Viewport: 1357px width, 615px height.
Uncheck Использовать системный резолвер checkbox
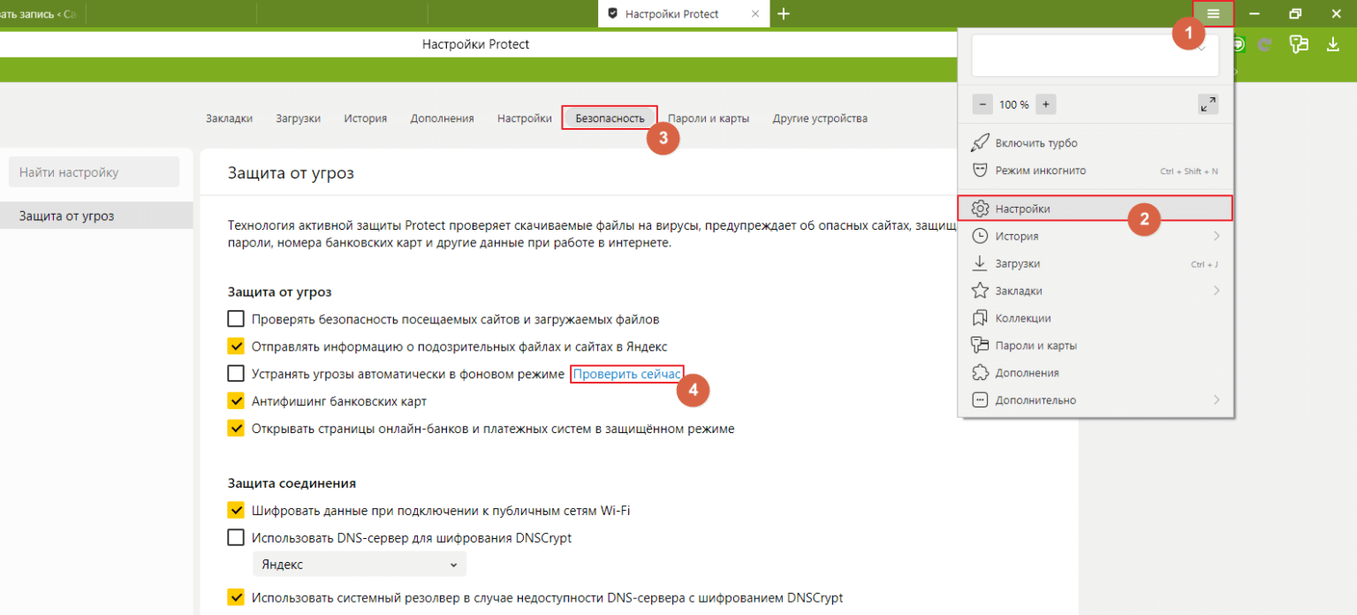pyautogui.click(x=236, y=597)
